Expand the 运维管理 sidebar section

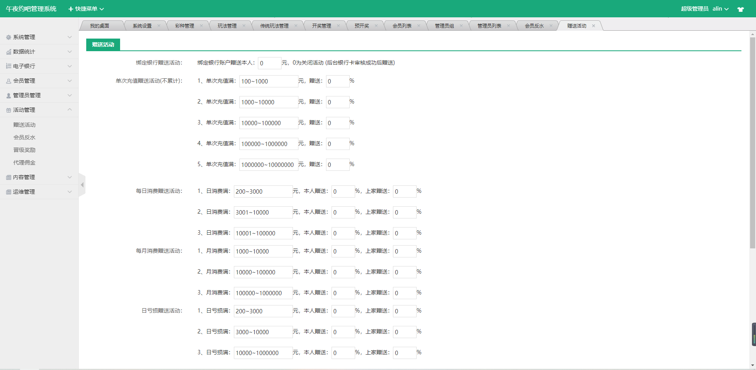click(x=39, y=192)
